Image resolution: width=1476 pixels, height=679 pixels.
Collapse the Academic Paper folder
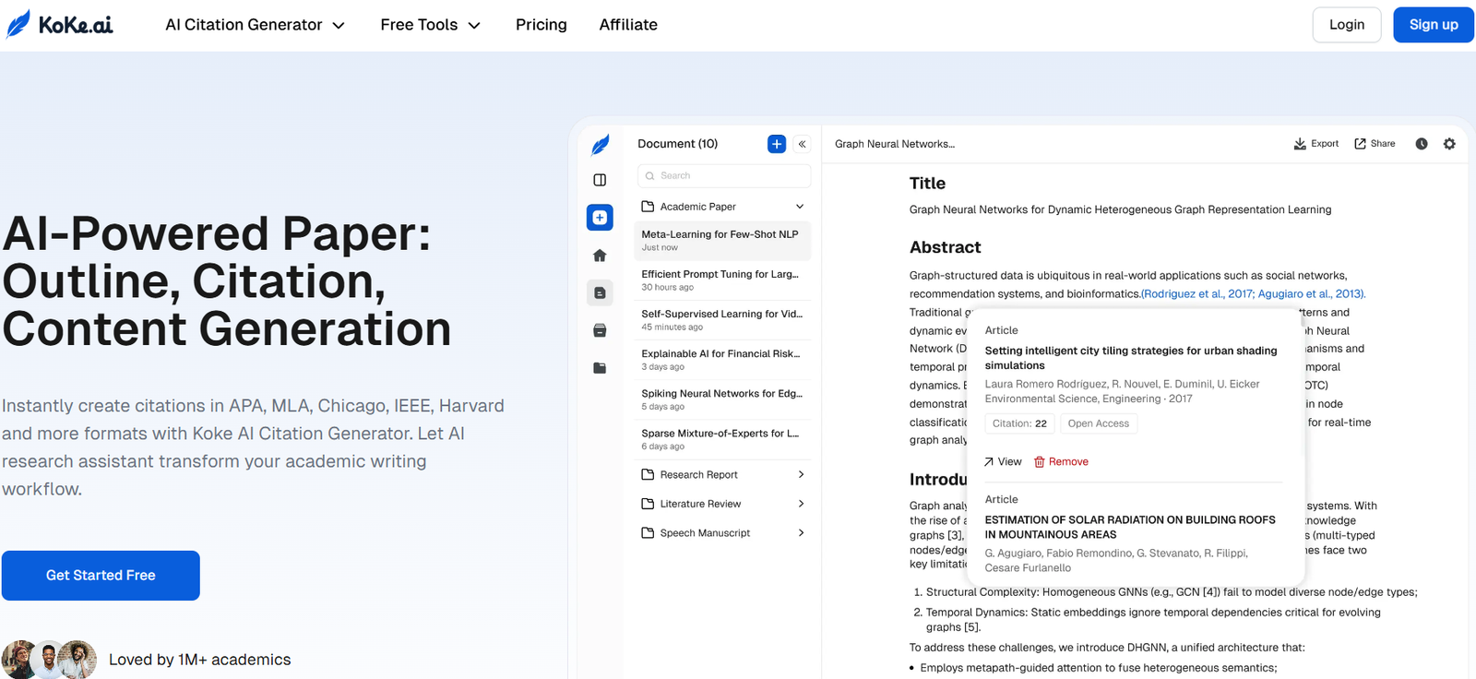[800, 207]
